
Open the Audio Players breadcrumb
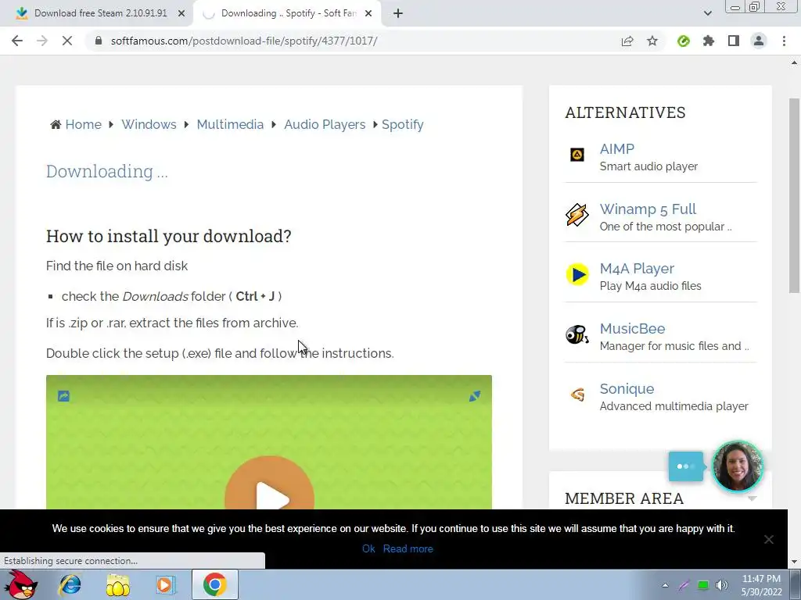325,124
